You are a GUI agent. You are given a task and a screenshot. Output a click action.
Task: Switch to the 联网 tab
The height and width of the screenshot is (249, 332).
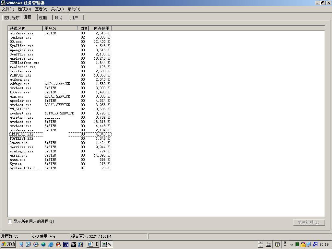tap(60, 18)
